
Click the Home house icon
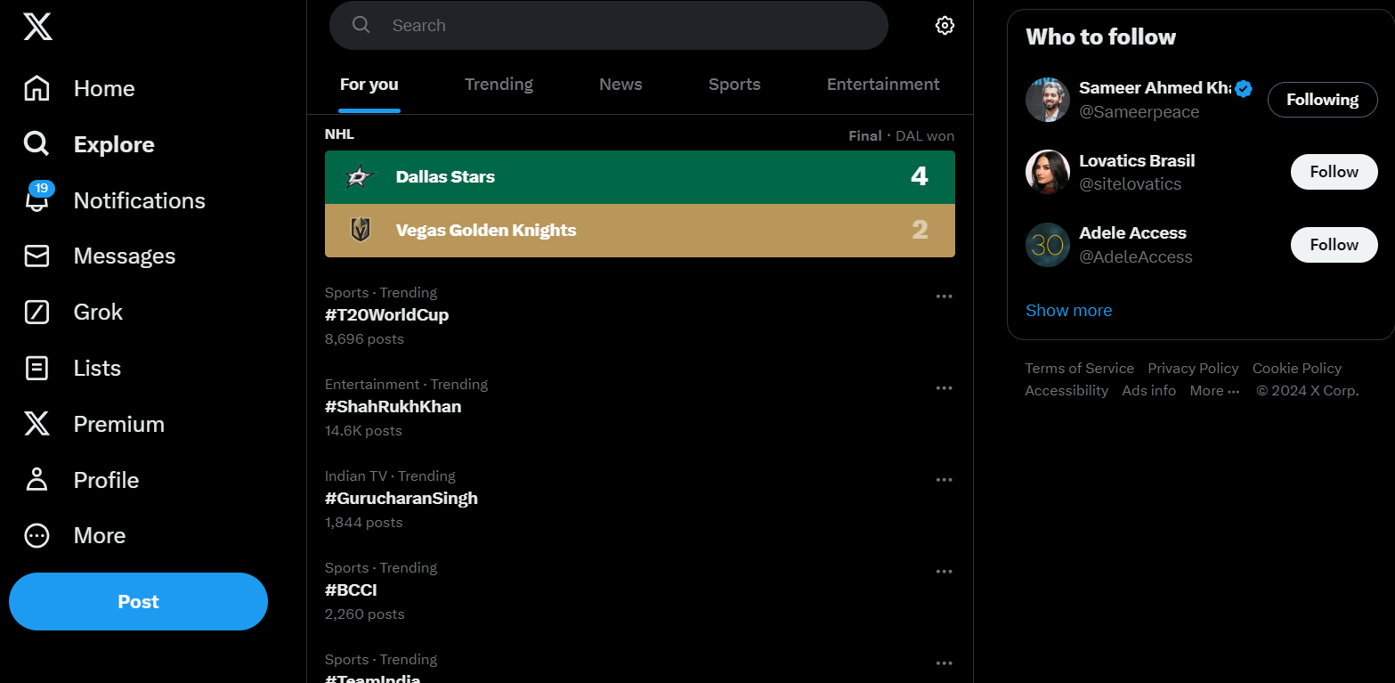(x=36, y=88)
